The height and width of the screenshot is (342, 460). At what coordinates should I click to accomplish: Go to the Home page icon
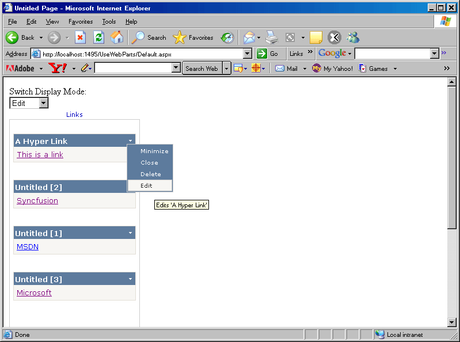tap(117, 37)
